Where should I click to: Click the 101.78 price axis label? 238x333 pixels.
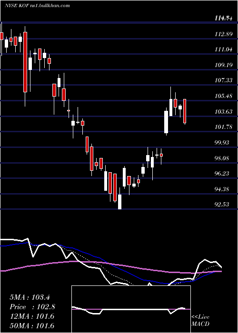pos(224,127)
